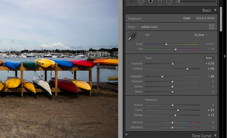This screenshot has height=138, width=227.
Task: Click the Contrast label
Action: (x=138, y=69)
